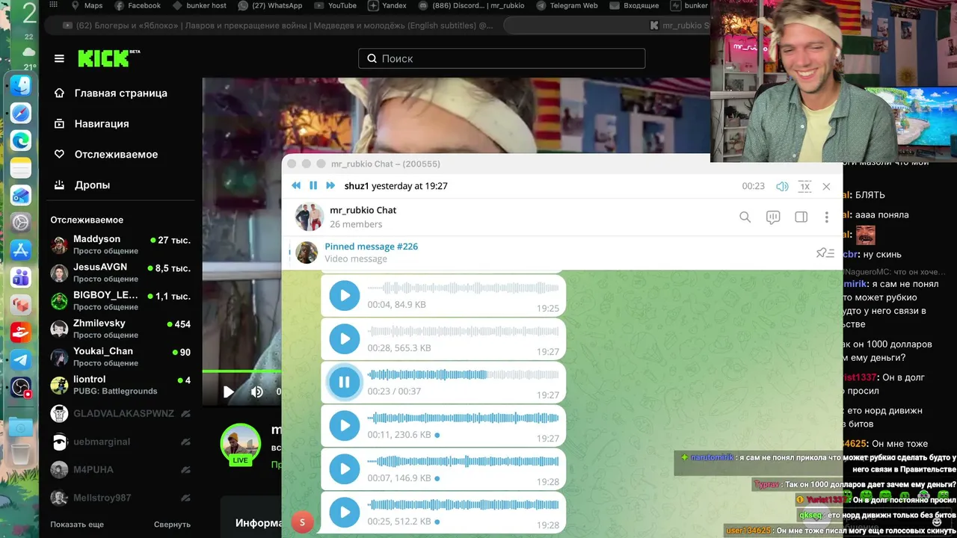
Task: Open the streamer's LIVE avatar on Kick
Action: [x=240, y=445]
